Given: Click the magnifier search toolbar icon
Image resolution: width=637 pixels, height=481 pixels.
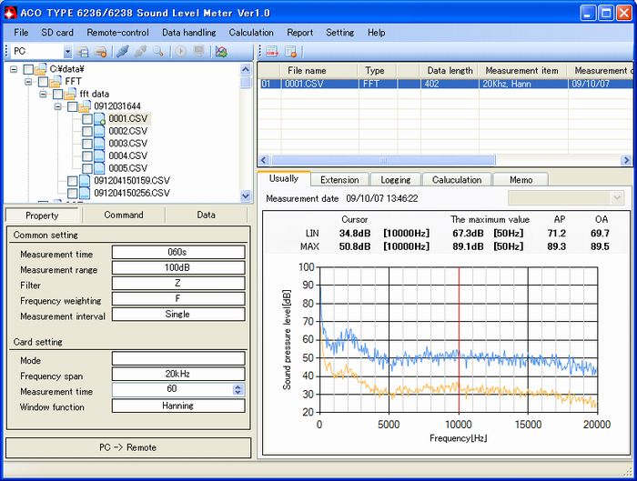Looking at the screenshot, I should (158, 52).
